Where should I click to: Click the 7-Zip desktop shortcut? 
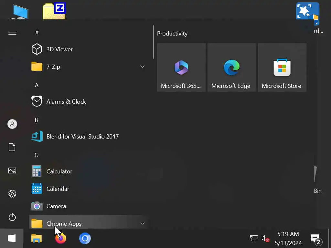pos(54,11)
